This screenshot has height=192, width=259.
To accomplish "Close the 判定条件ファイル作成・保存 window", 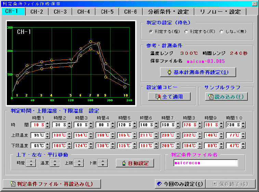I will 255,4.
